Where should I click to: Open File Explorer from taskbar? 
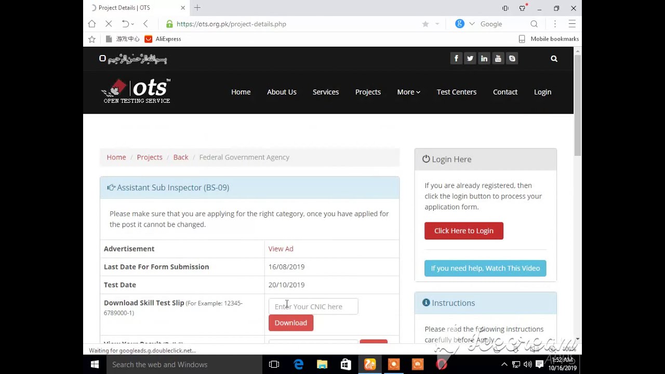point(322,365)
